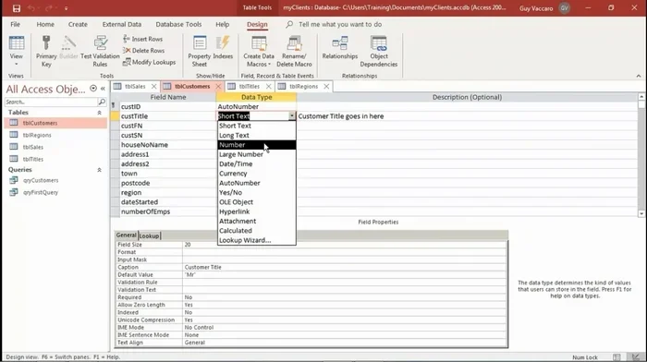Choose Currency data type
This screenshot has width=647, height=362.
(x=257, y=174)
